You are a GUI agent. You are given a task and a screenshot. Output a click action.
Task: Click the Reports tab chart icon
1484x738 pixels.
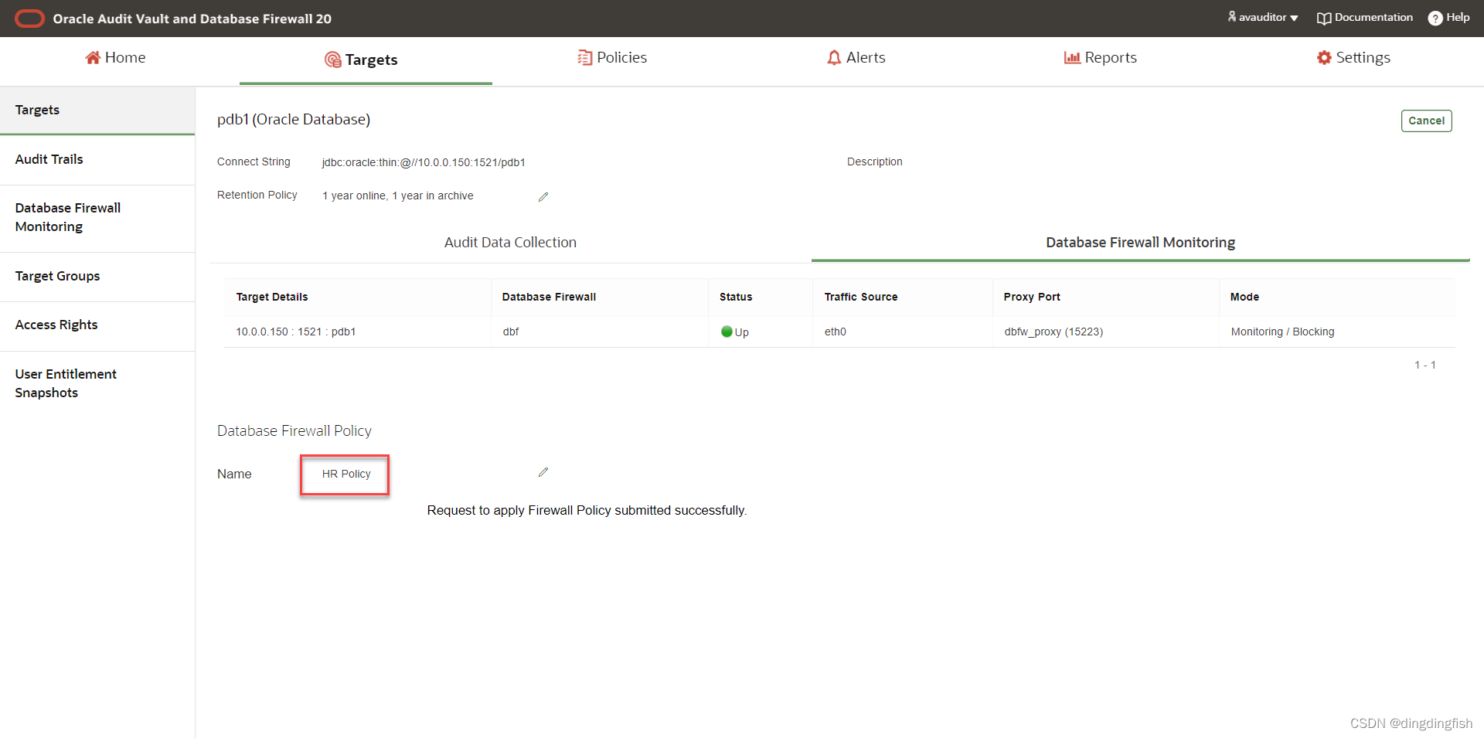[1072, 58]
